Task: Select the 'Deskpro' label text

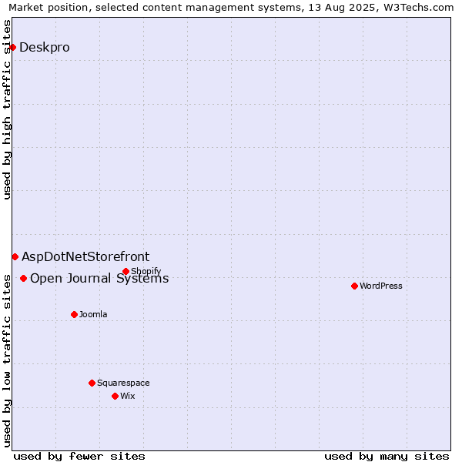Action: pos(45,48)
